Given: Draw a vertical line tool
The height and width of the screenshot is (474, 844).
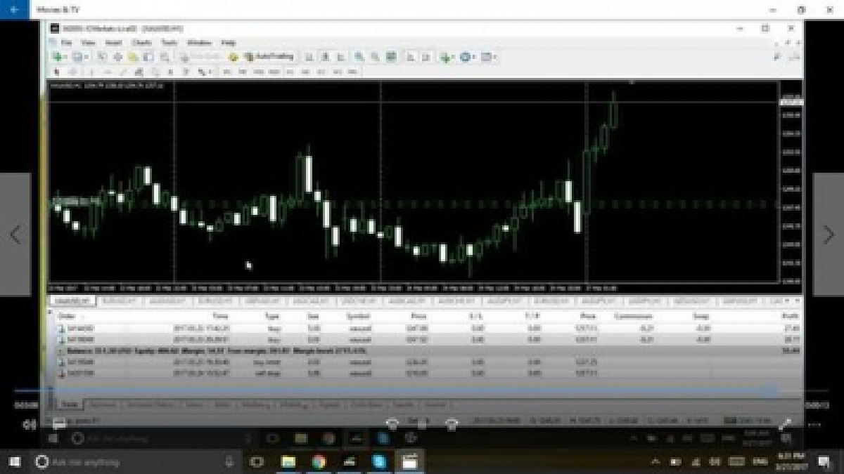Looking at the screenshot, I should 91,72.
